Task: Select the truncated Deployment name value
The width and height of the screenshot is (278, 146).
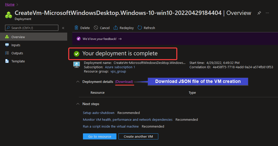Action: [x=150, y=63]
